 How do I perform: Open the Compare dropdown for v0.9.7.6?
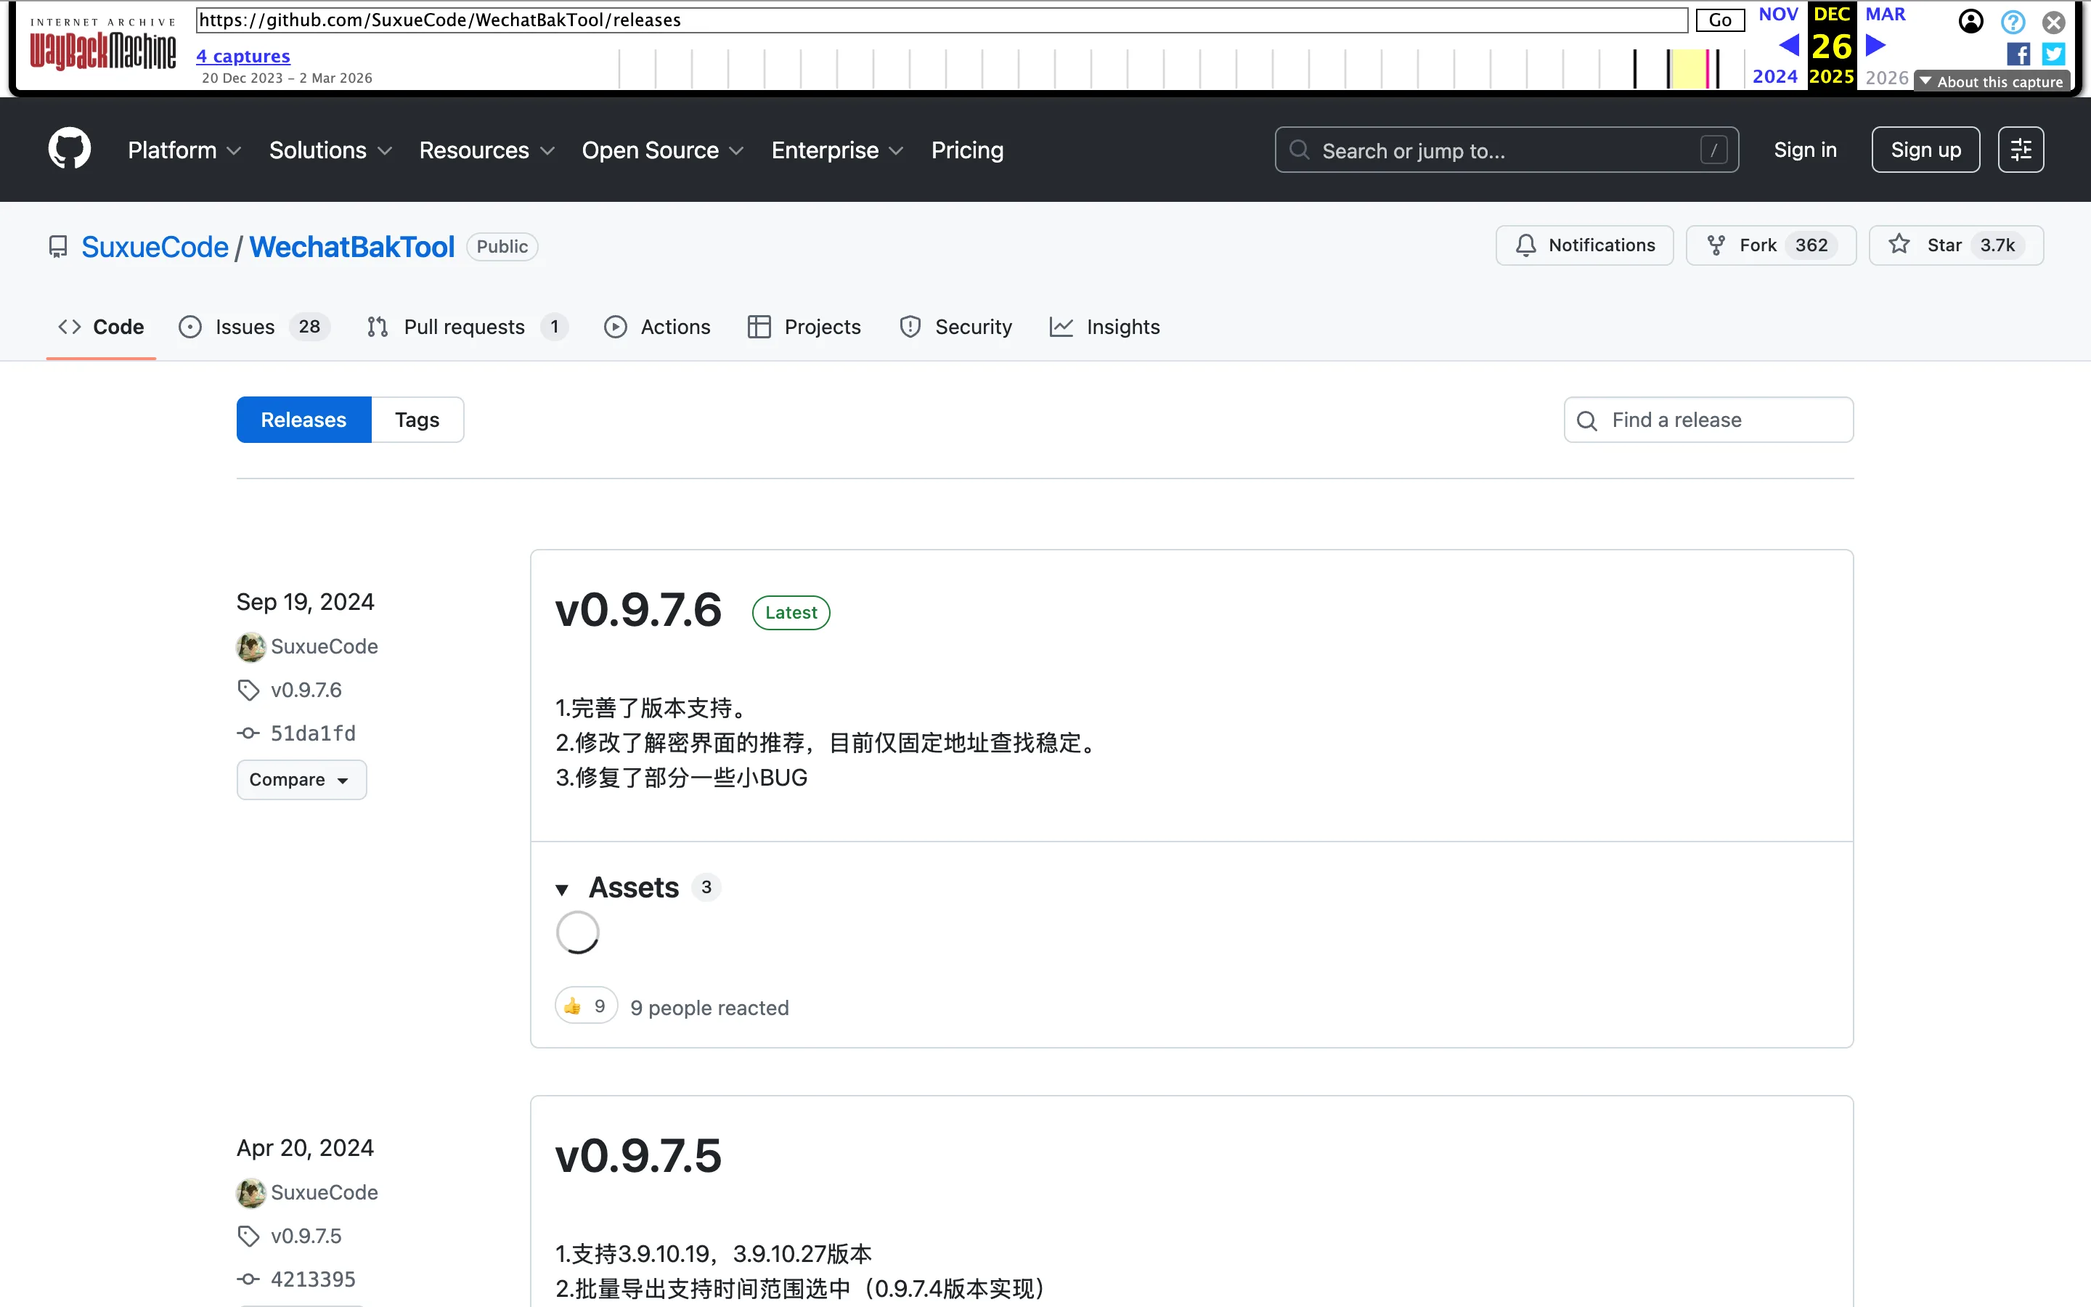[x=301, y=780]
